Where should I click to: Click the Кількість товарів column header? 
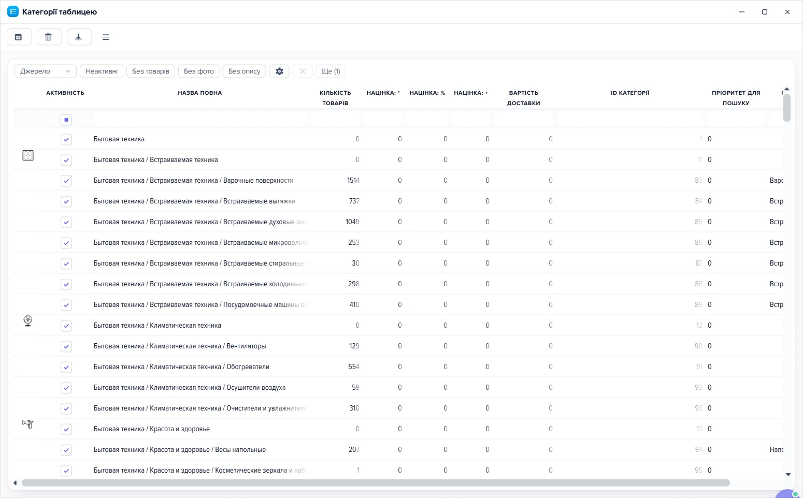click(335, 98)
